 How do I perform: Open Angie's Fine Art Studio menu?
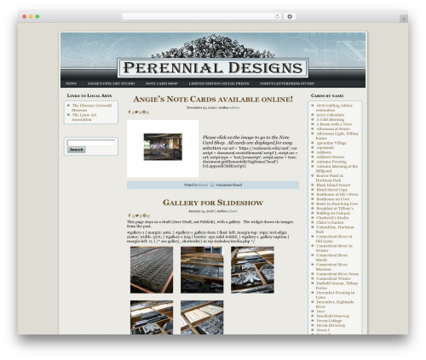pos(111,83)
